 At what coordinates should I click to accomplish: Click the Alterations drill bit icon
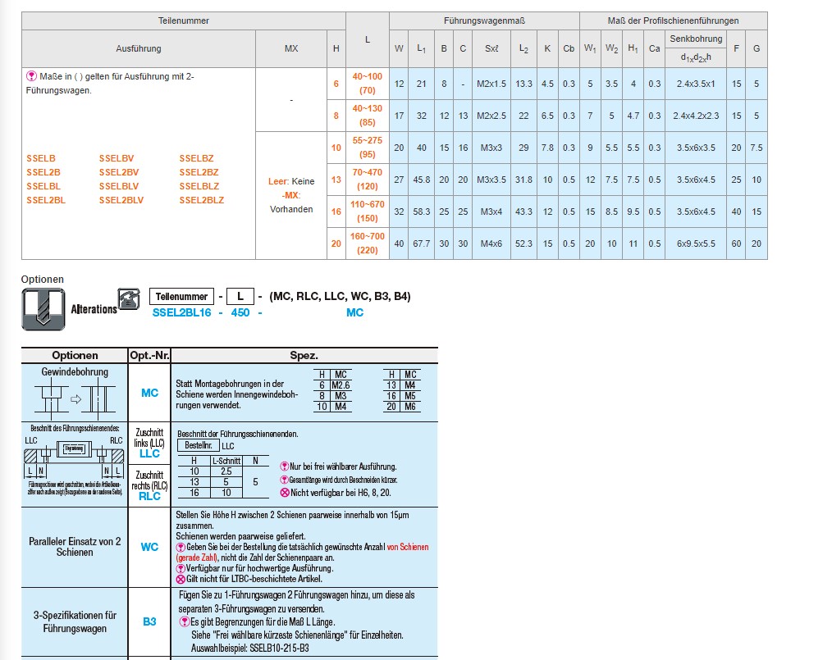[43, 309]
